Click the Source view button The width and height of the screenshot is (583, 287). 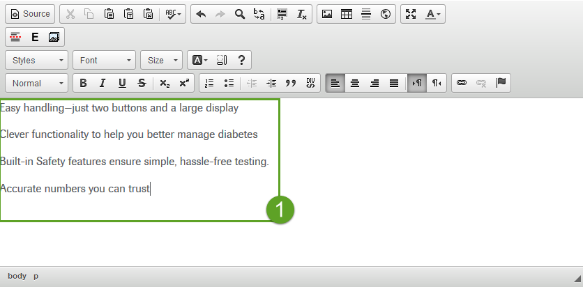(30, 14)
